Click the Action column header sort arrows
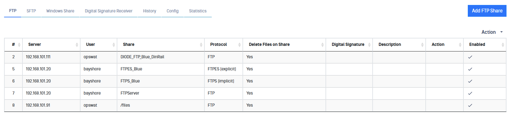509x124 pixels. coord(460,45)
